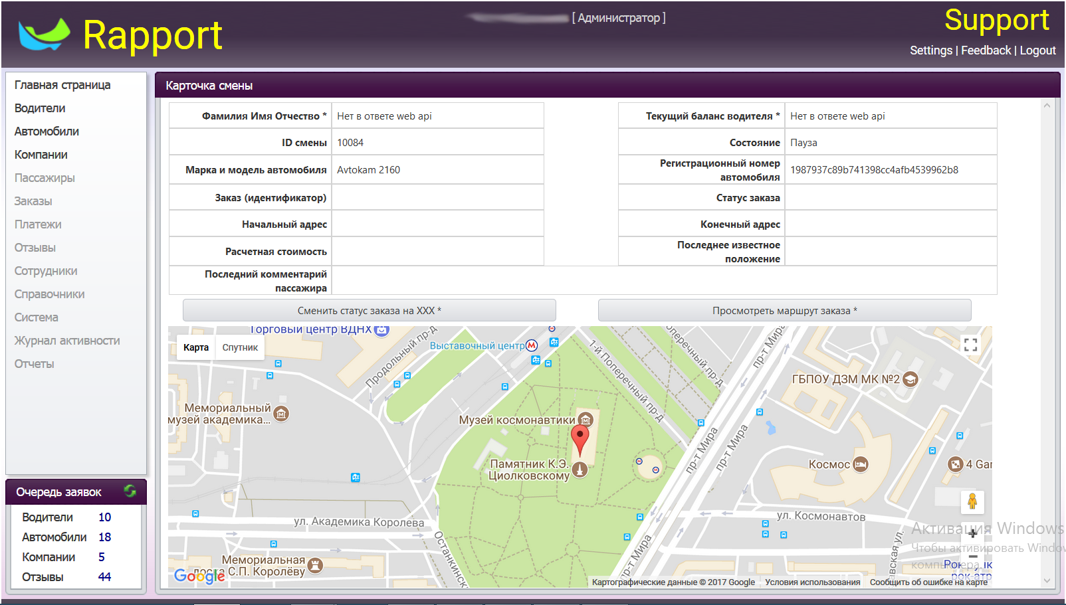Click the Avtokam 2160 car model value

pyautogui.click(x=368, y=170)
